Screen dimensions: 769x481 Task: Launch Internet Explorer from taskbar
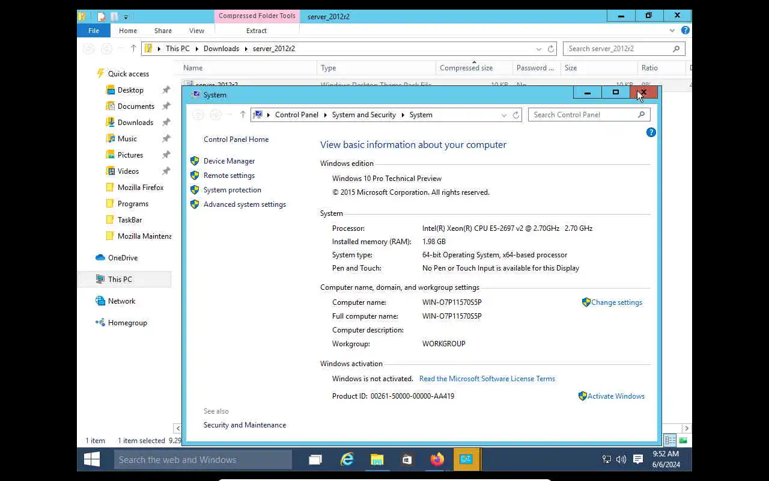coord(347,459)
